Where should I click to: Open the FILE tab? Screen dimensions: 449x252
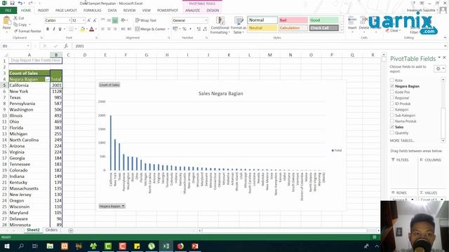point(8,10)
